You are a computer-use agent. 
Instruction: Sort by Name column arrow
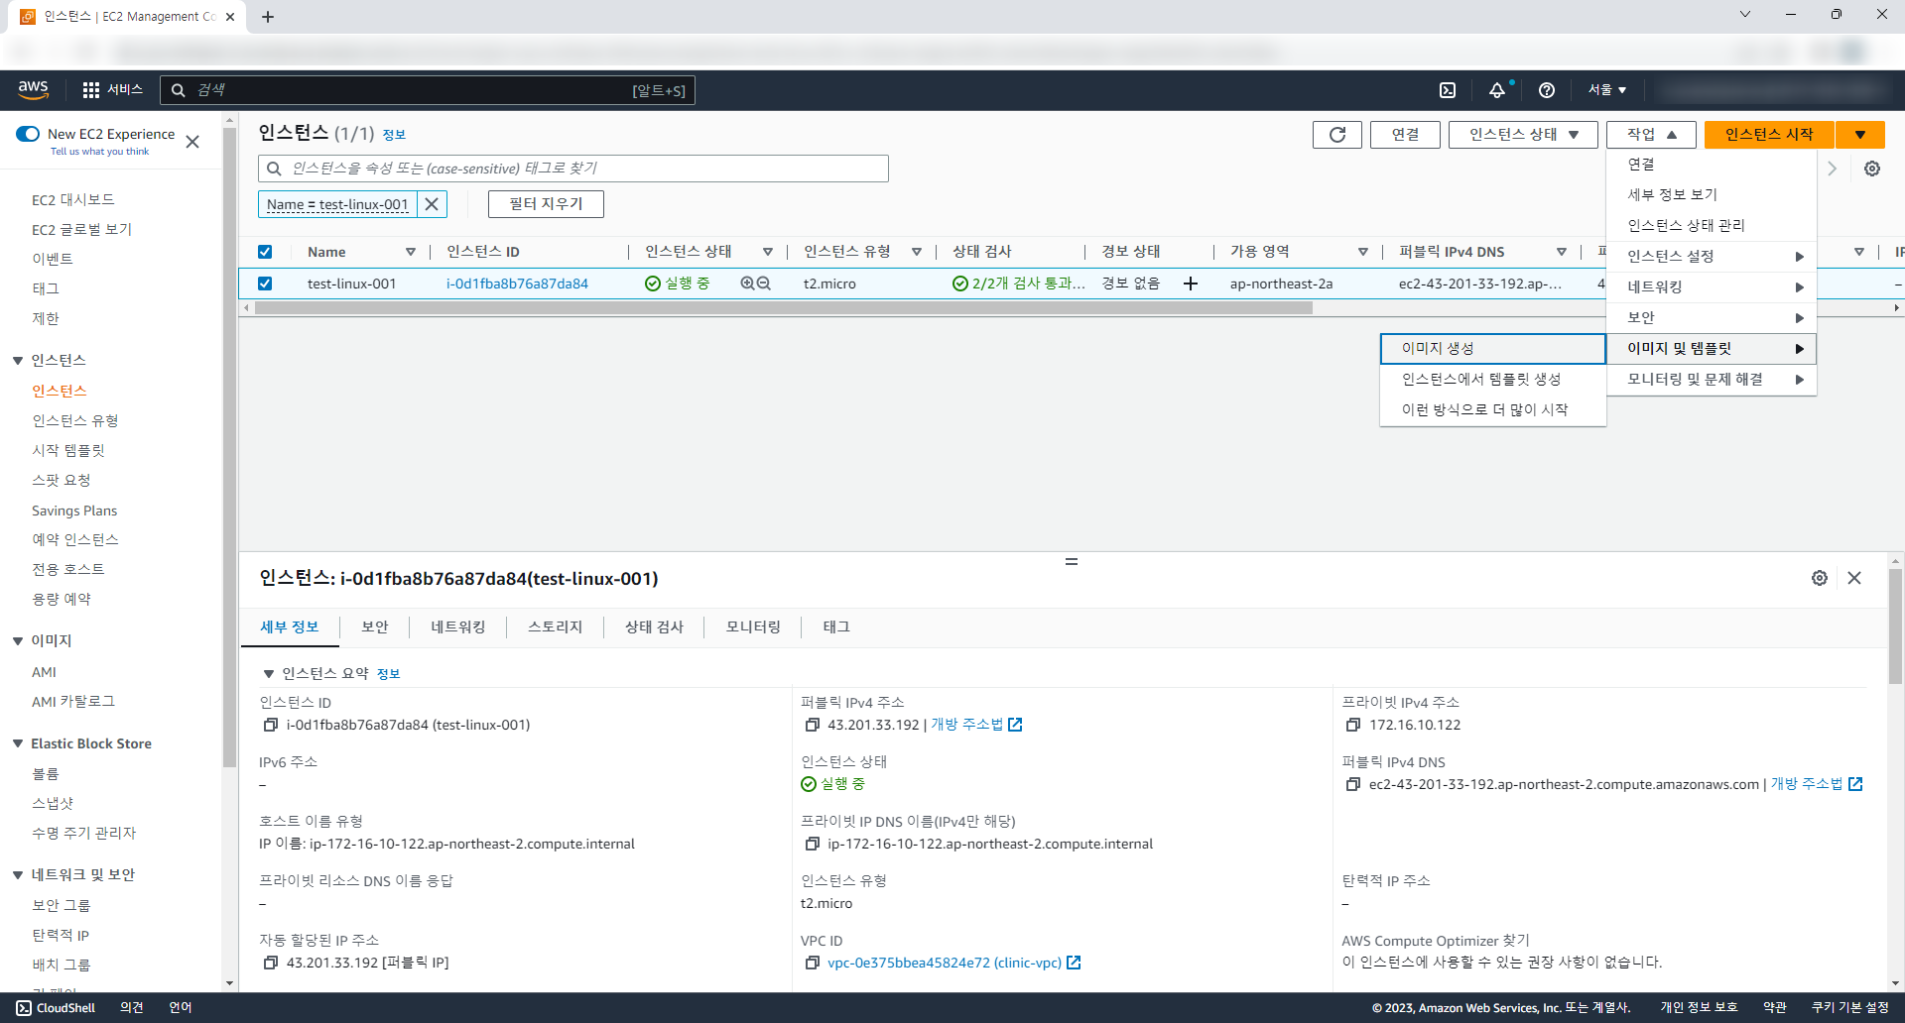pos(411,252)
